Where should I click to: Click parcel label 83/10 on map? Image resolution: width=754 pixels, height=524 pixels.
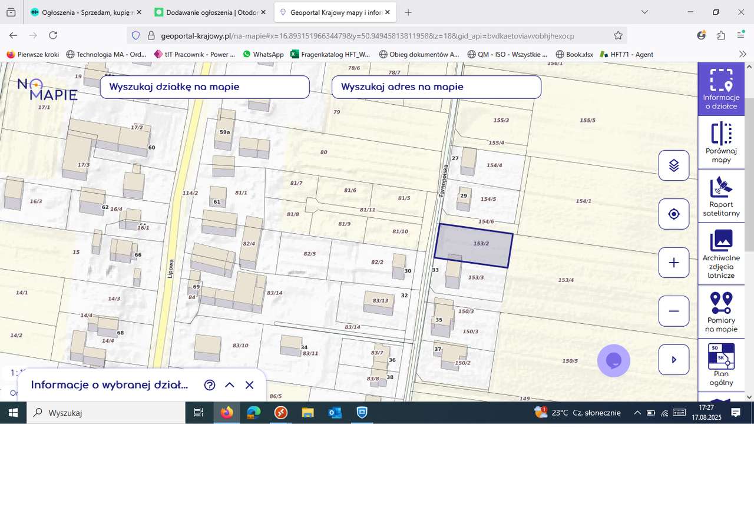pos(240,345)
